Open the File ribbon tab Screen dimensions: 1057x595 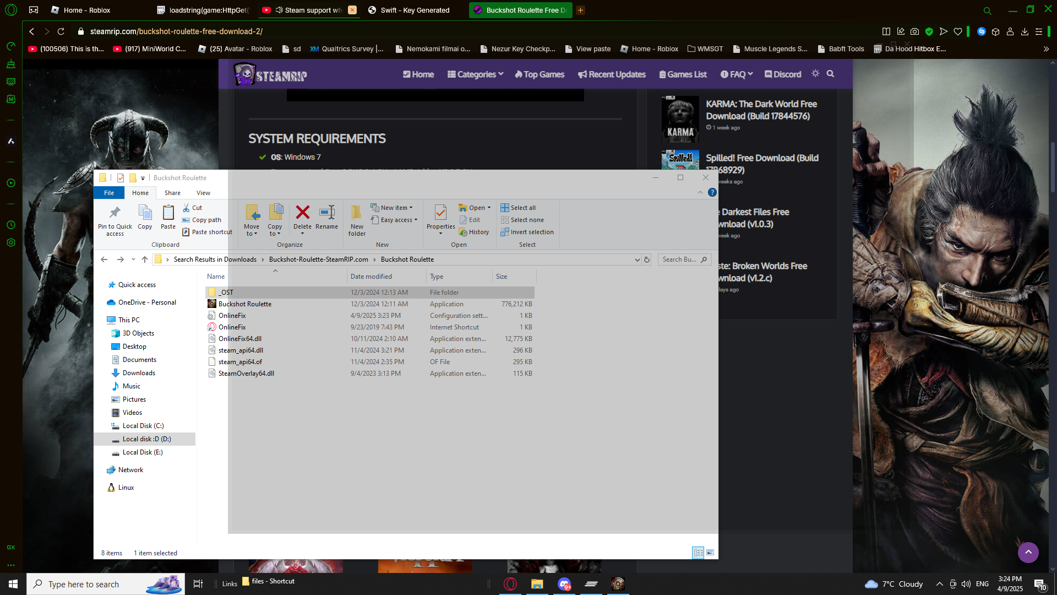click(109, 193)
